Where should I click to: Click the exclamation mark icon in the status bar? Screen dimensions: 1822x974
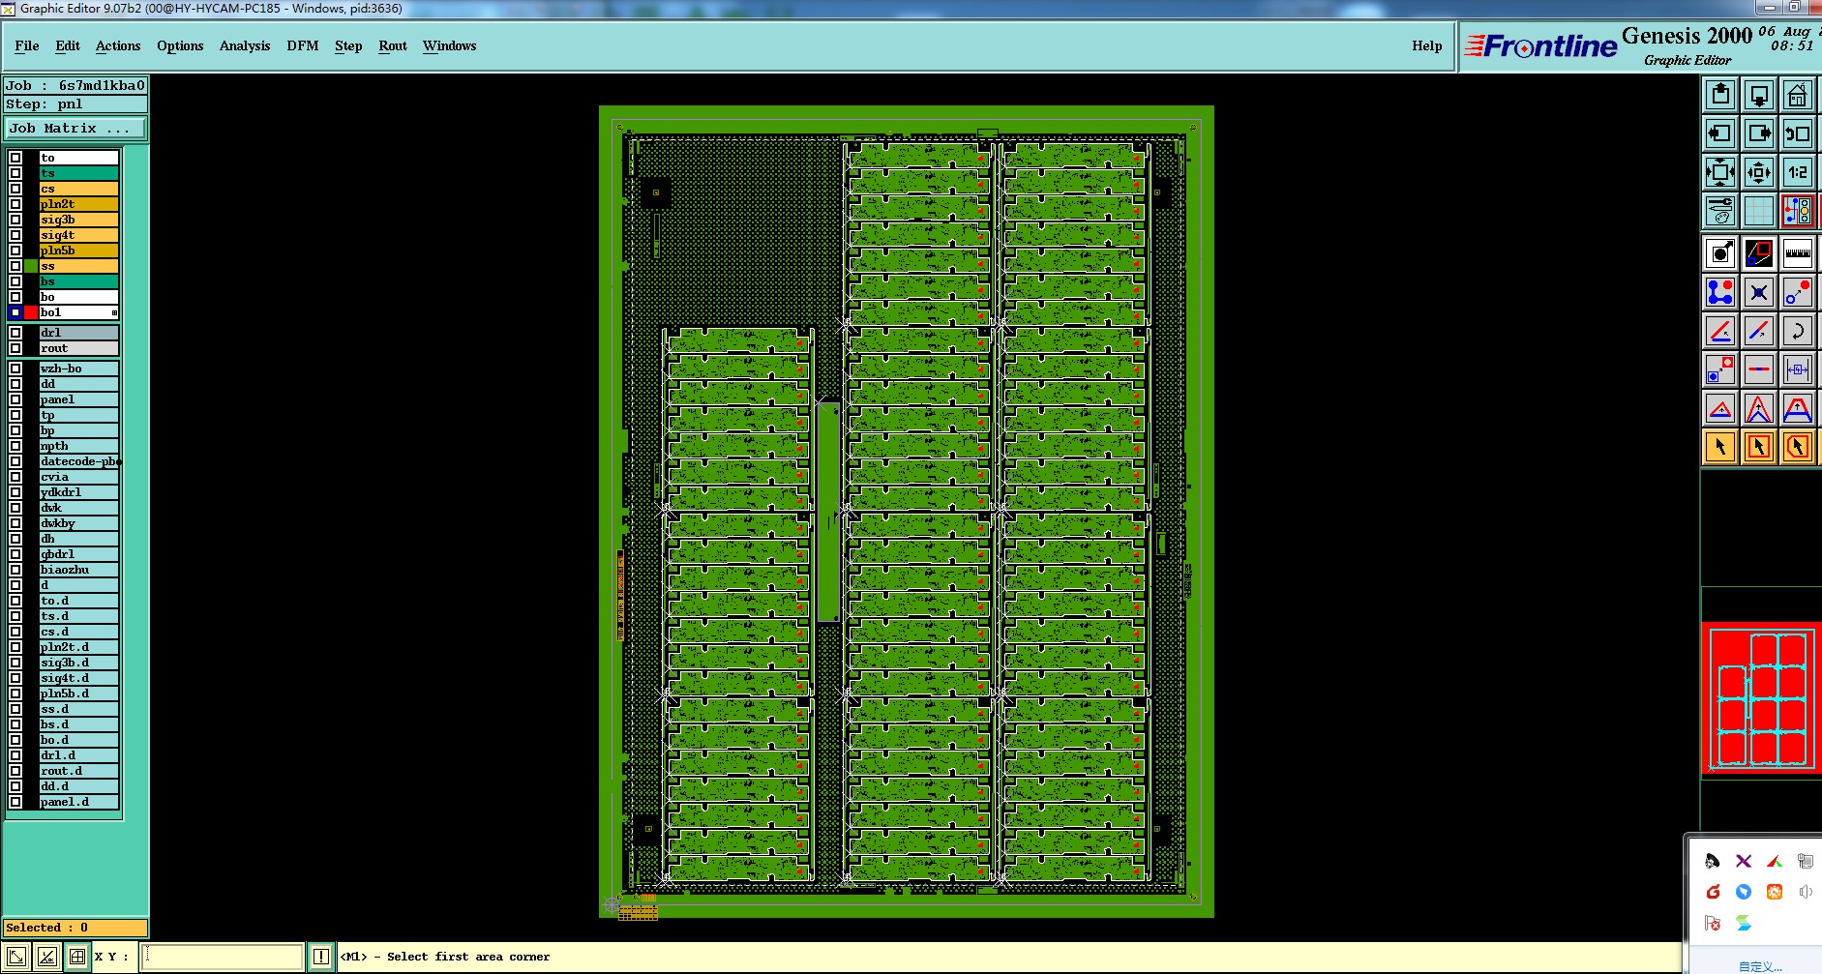pos(321,957)
